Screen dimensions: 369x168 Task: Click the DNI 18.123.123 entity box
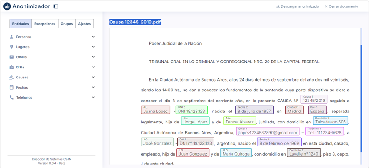(x=191, y=110)
